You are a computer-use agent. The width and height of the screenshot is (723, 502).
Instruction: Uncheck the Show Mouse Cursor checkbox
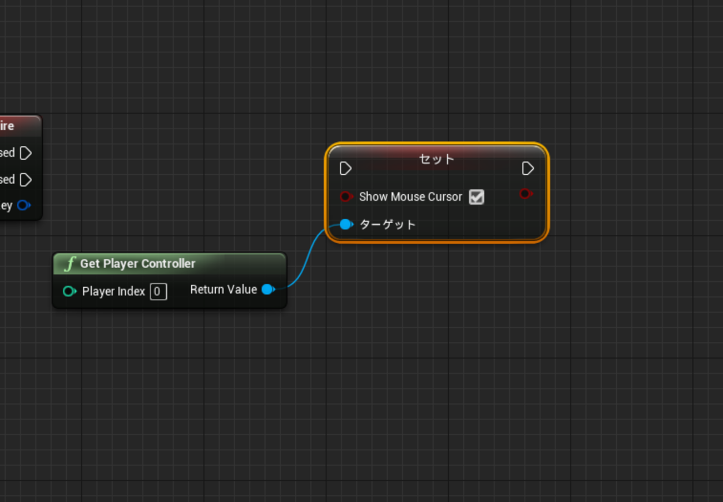[477, 197]
